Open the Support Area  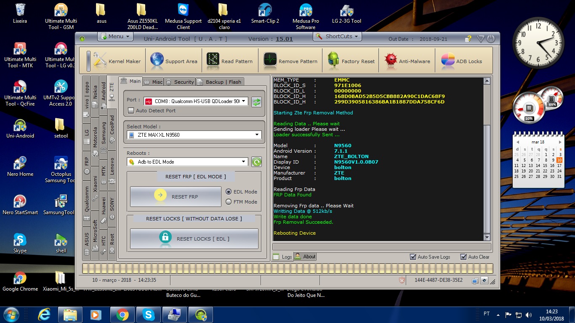point(173,61)
